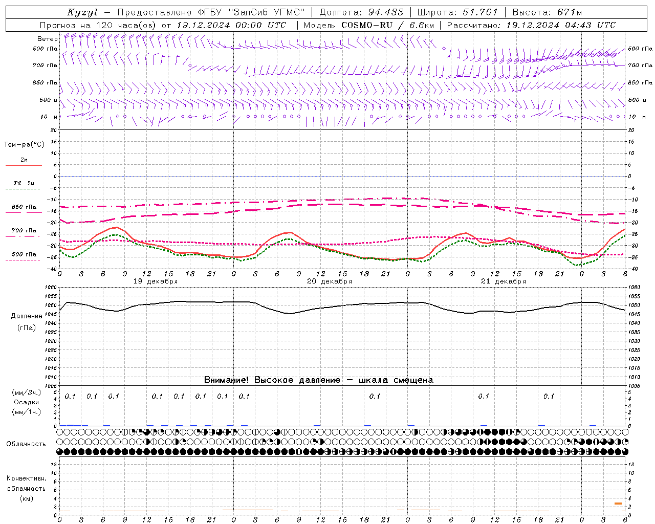Click the (мм/1ч.) precipitation unit label
Image resolution: width=655 pixels, height=524 pixels.
[27, 412]
